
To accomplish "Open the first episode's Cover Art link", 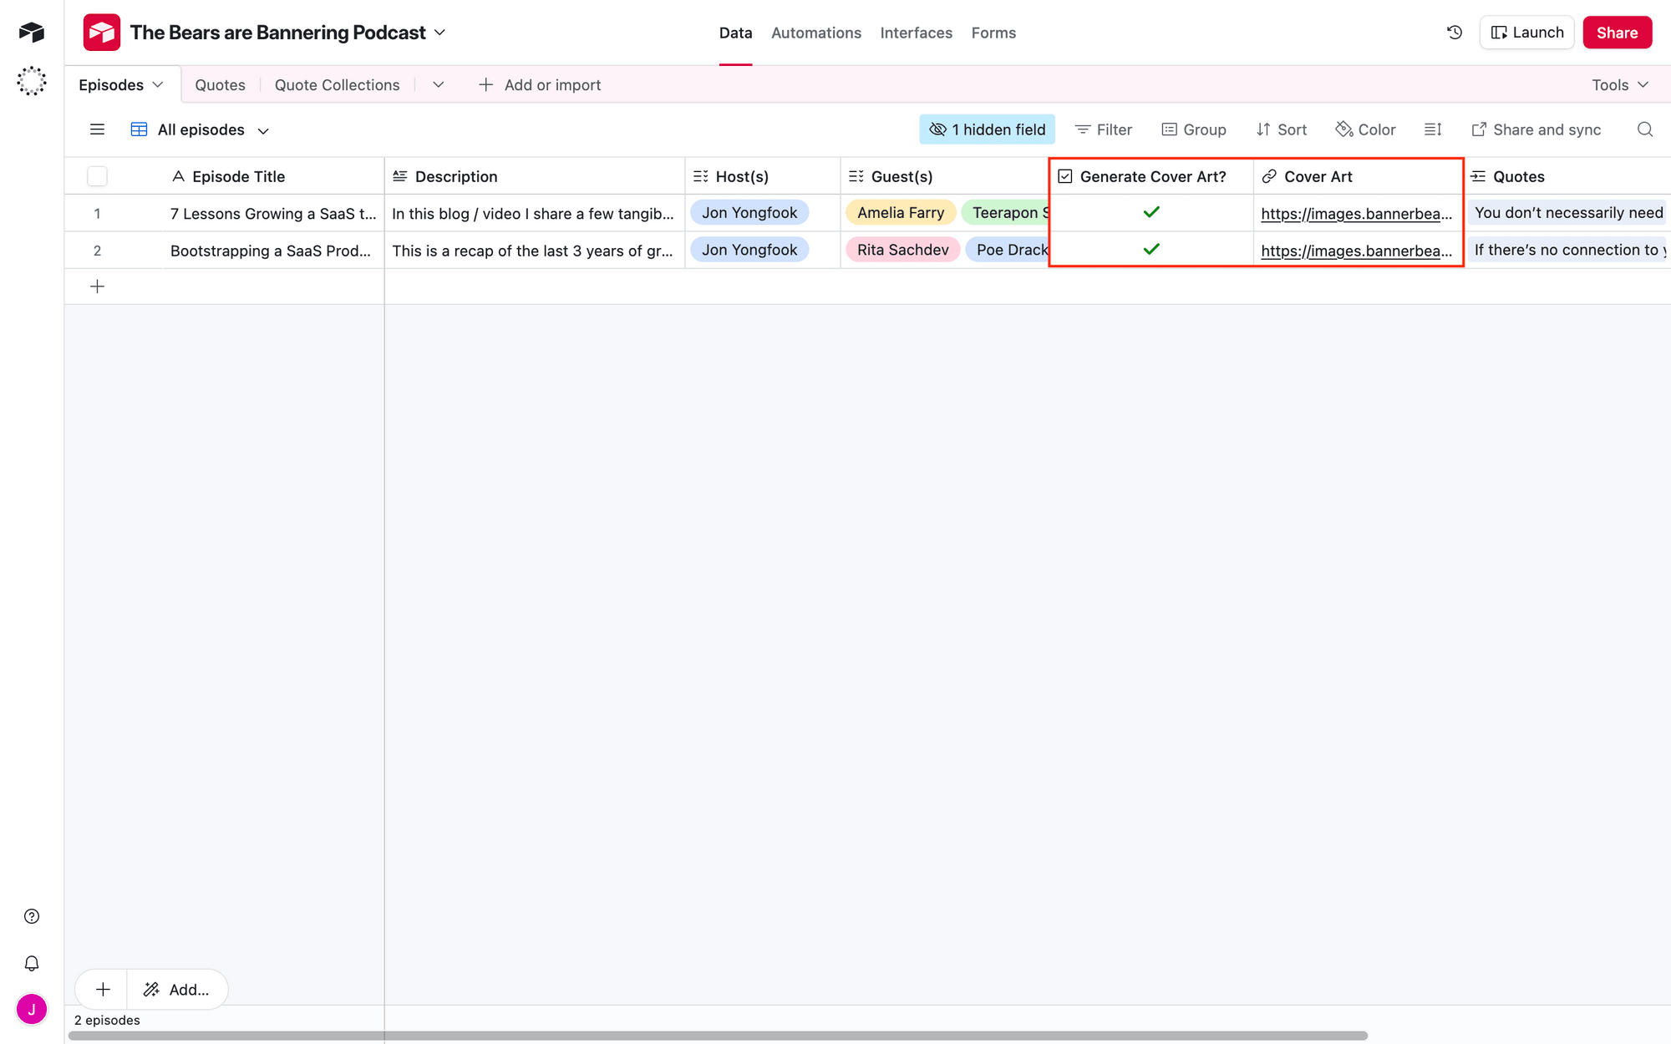I will point(1355,214).
